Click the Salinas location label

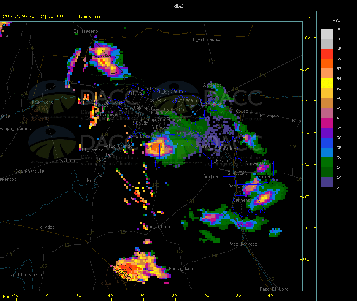point(69,161)
